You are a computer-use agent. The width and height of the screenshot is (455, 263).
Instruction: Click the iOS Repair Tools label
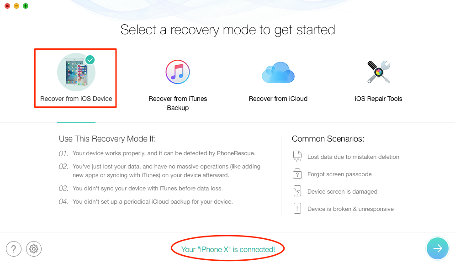[x=378, y=99]
